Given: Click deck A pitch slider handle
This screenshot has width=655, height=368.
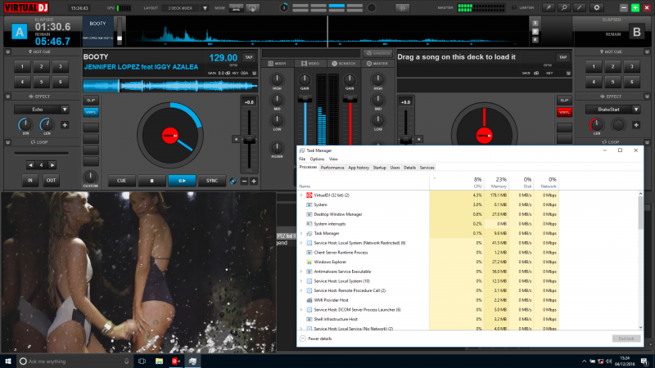Looking at the screenshot, I should pyautogui.click(x=250, y=139).
